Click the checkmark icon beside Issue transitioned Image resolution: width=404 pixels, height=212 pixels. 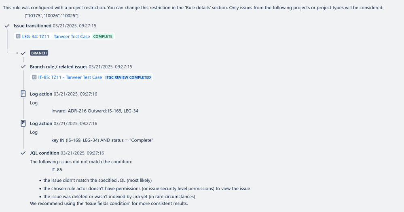(7, 26)
